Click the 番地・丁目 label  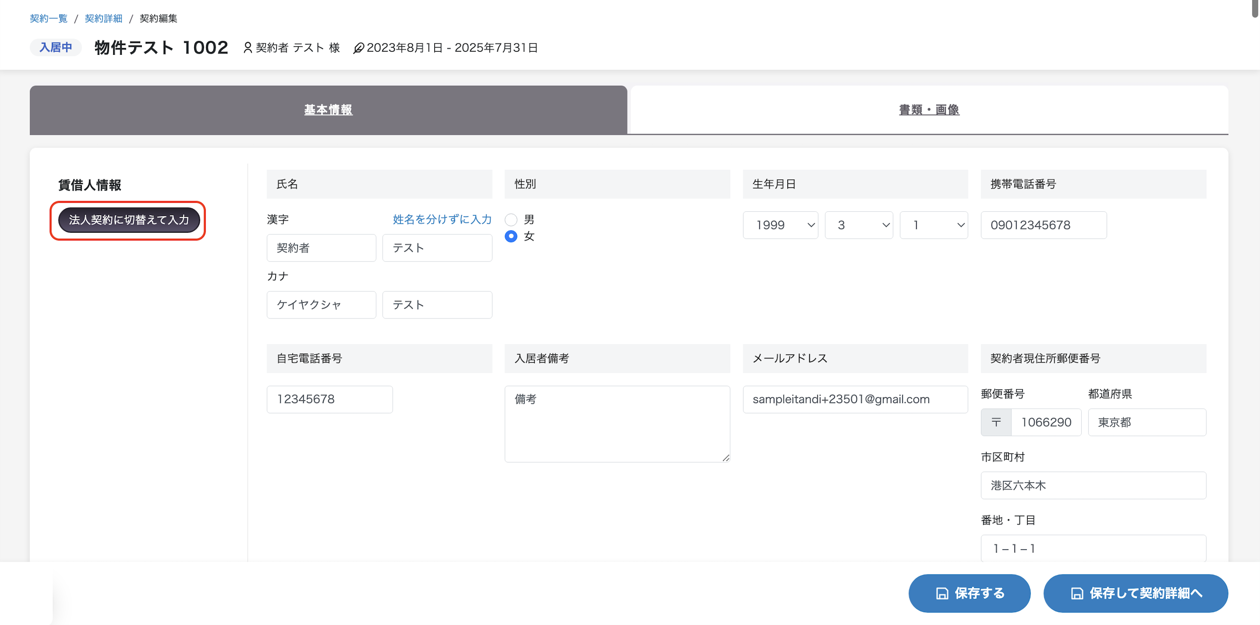click(1008, 520)
